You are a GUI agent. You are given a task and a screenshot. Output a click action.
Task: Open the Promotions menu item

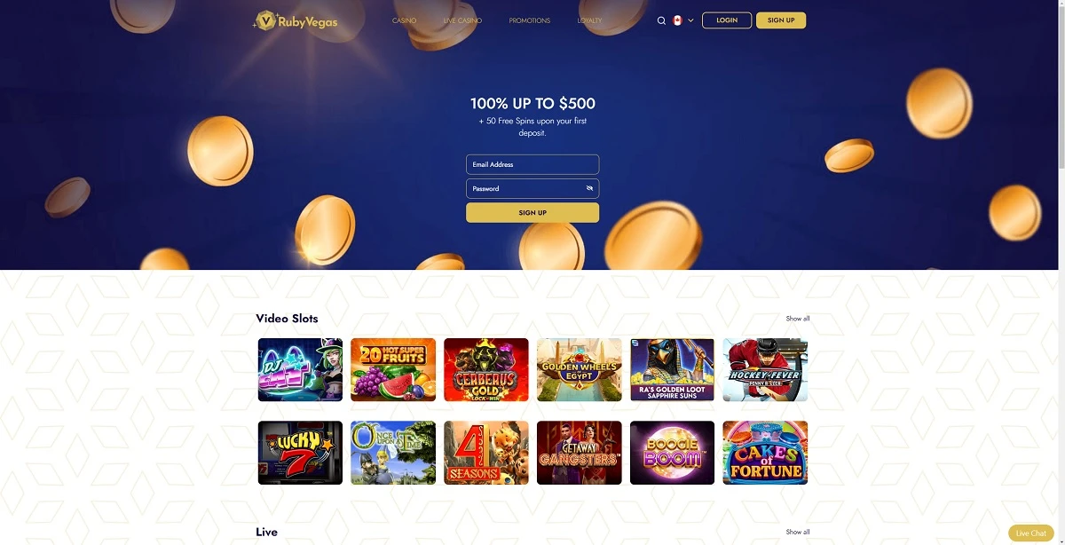coord(530,20)
